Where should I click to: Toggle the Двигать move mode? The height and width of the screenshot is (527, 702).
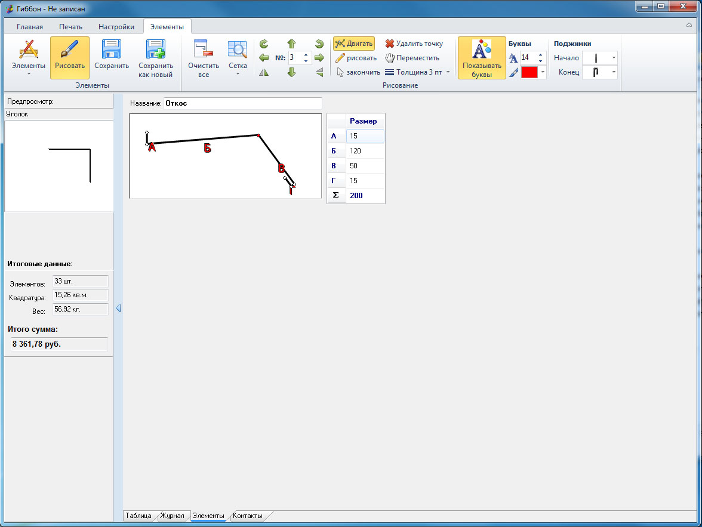pyautogui.click(x=353, y=44)
